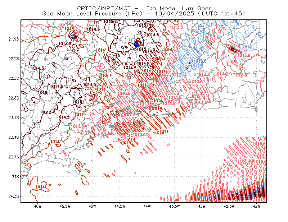This screenshot has height=222, width=288.
Task: Select the 42.5W longitude tick label
Action: (x=229, y=206)
